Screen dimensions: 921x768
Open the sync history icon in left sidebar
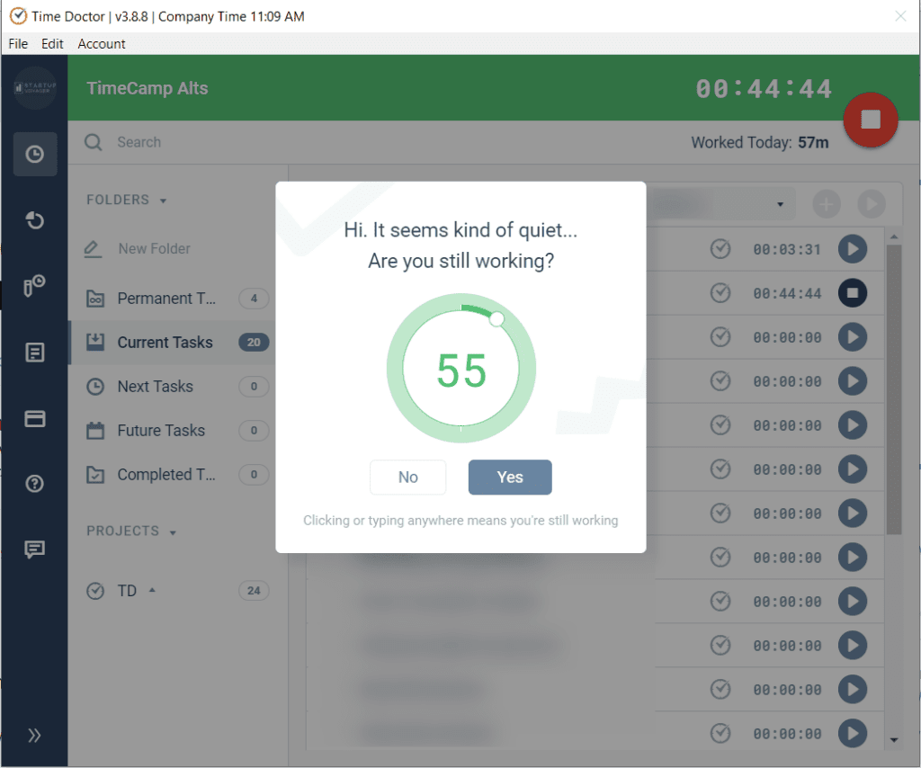(x=34, y=219)
